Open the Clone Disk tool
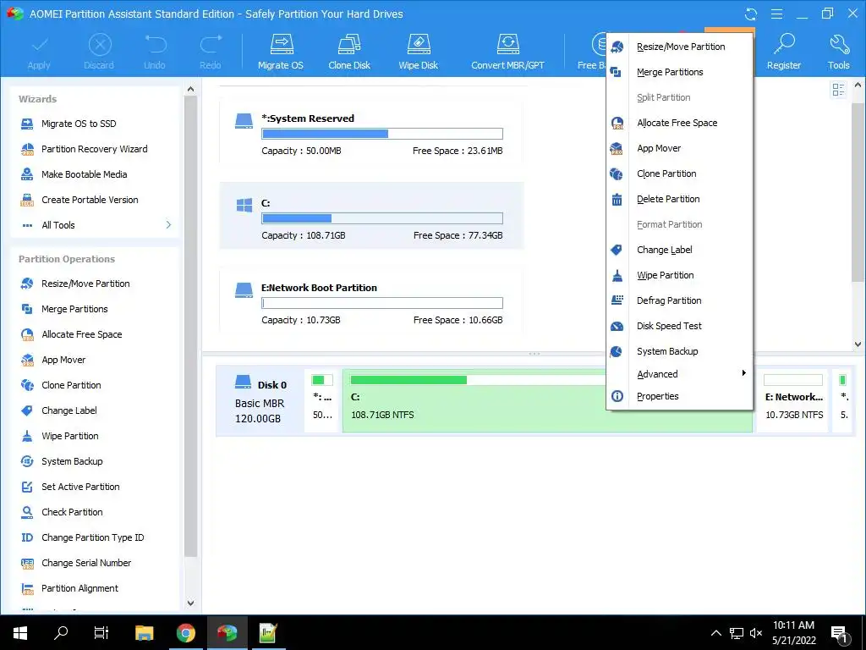The height and width of the screenshot is (650, 866). [x=349, y=52]
